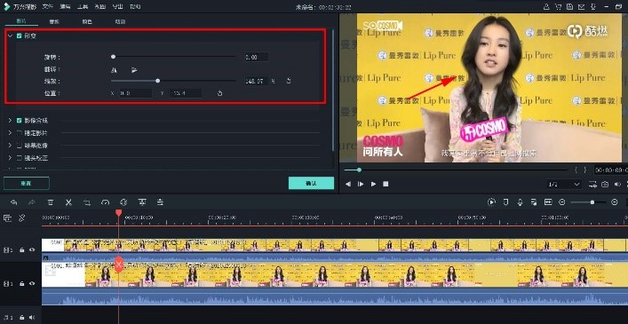The width and height of the screenshot is (628, 324).
Task: Click the undo arrow in timeline toolbar
Action: pos(13,202)
